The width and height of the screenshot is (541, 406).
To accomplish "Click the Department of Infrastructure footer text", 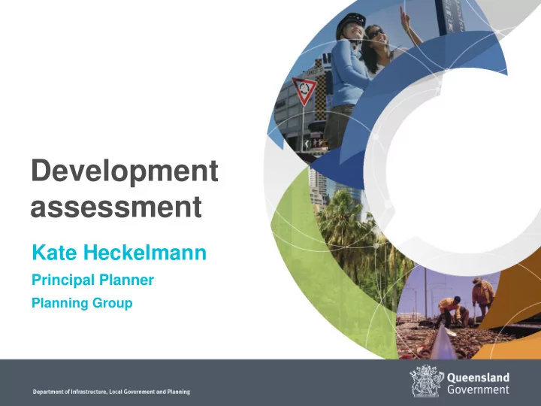I will (x=111, y=392).
